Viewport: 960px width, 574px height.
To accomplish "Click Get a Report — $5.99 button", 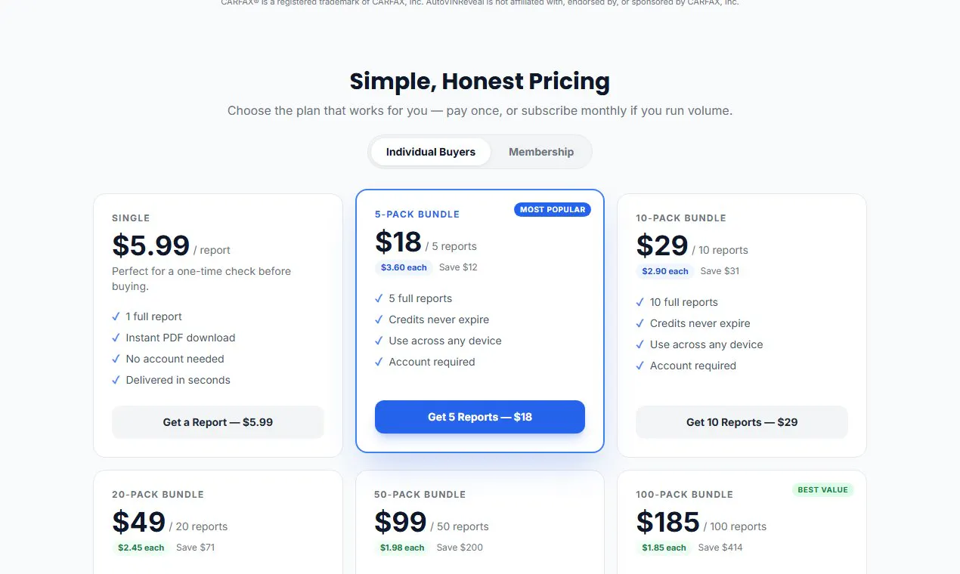I will tap(218, 422).
